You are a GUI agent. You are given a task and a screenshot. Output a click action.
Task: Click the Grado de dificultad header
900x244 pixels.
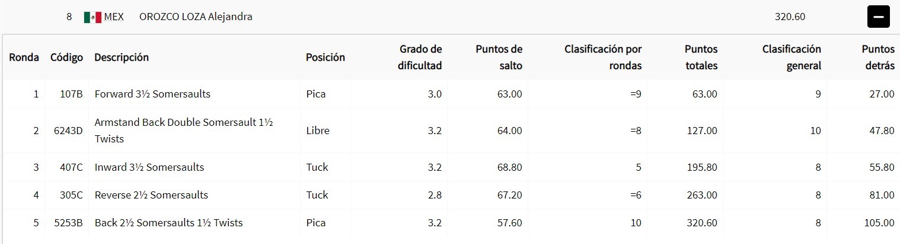tap(420, 57)
